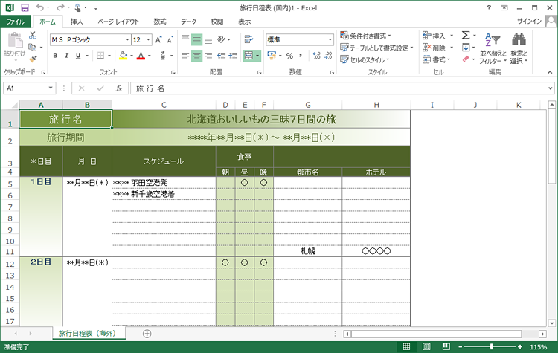
Task: Switch to Page Layout view in status bar
Action: 426,346
